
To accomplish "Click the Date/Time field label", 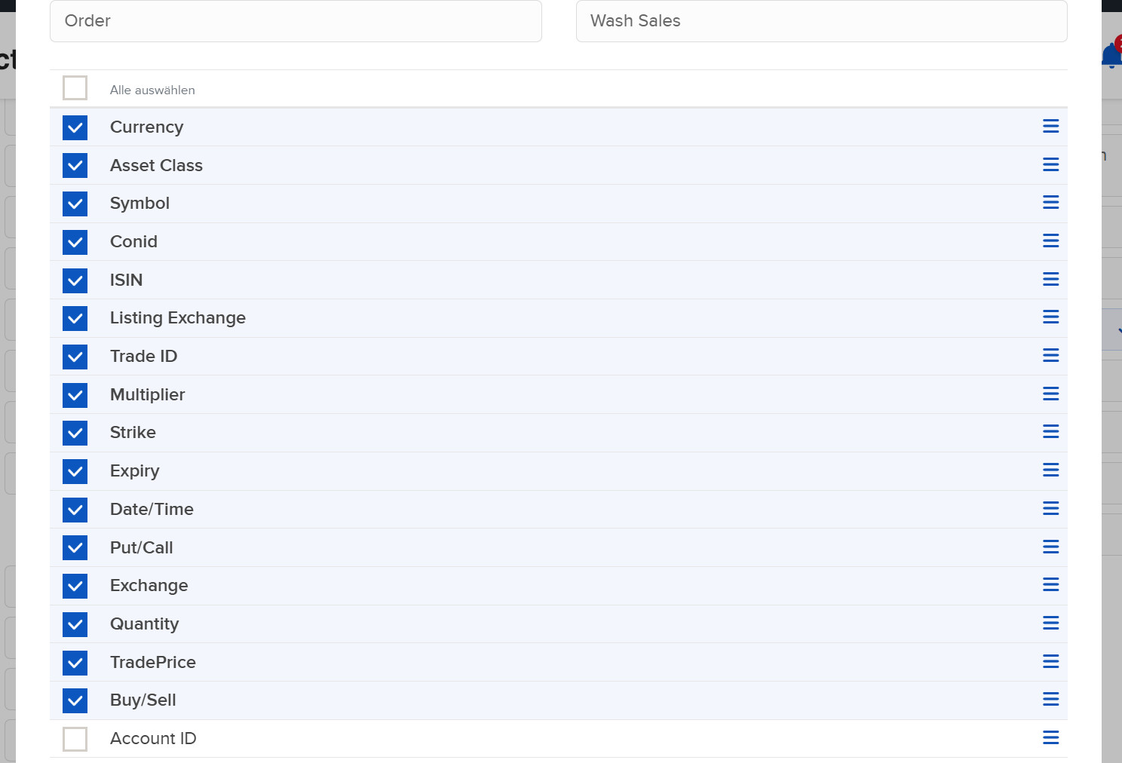I will point(152,510).
